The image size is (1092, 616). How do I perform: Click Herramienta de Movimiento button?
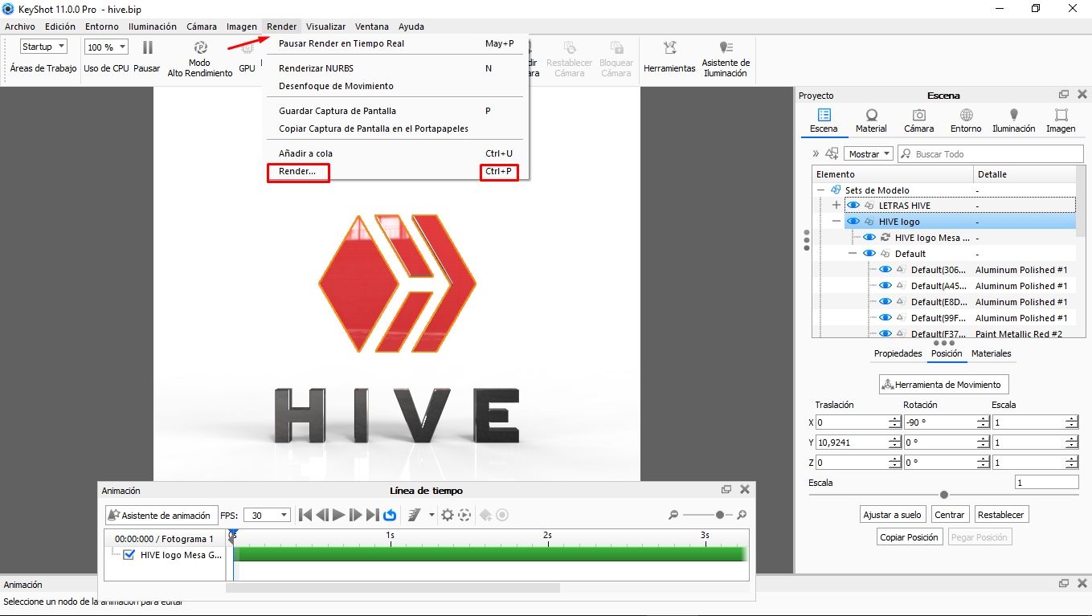[944, 385]
